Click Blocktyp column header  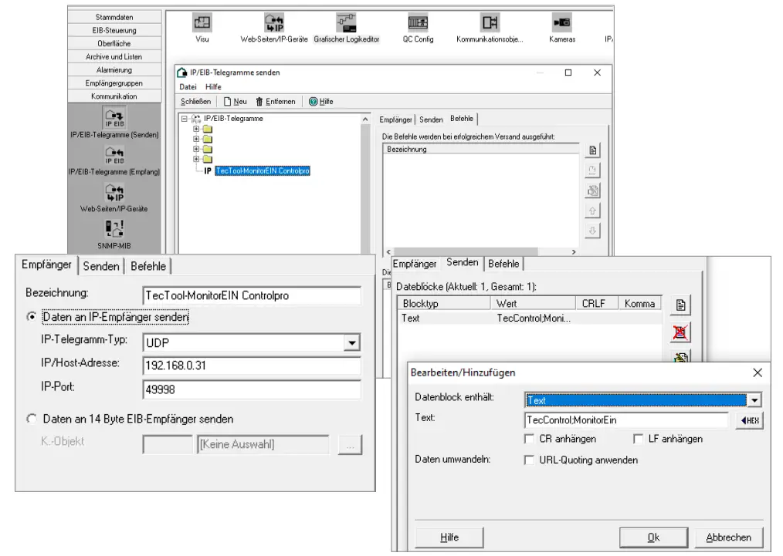tap(444, 303)
